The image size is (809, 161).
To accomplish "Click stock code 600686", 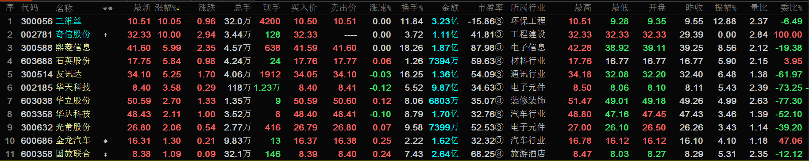I will pyautogui.click(x=37, y=141).
